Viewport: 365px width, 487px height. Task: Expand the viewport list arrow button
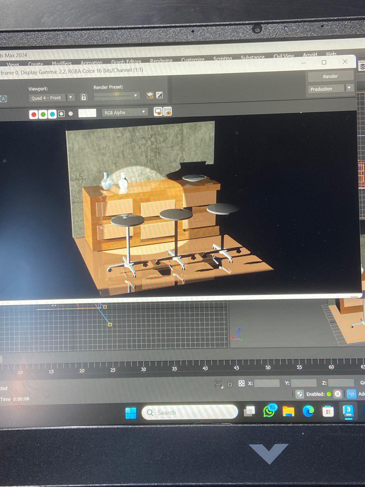click(x=71, y=97)
